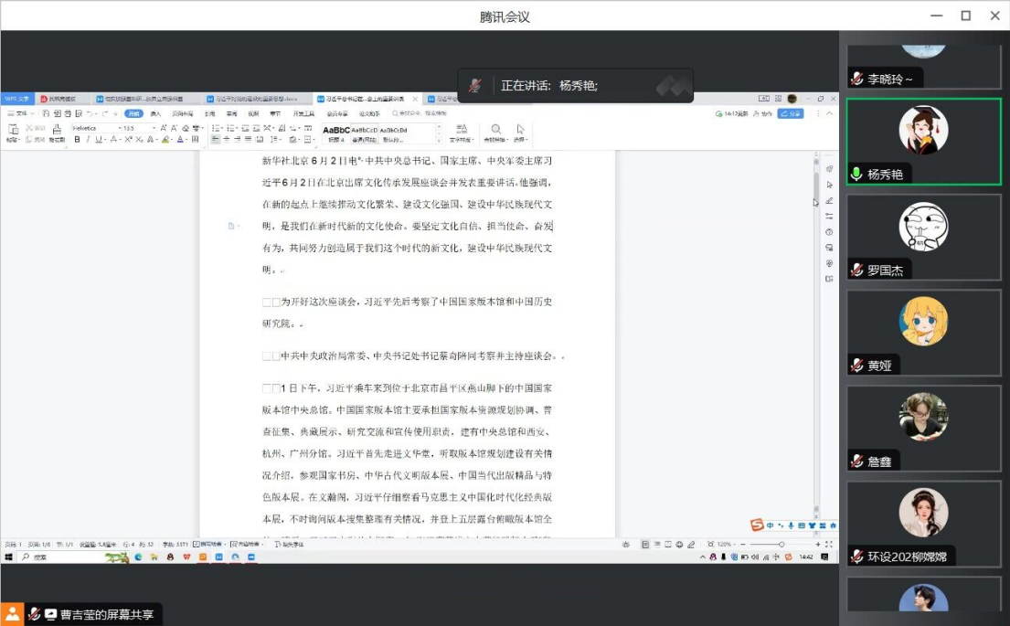Click the Italic formatting icon
Screen dimensions: 1010x626
click(x=88, y=140)
